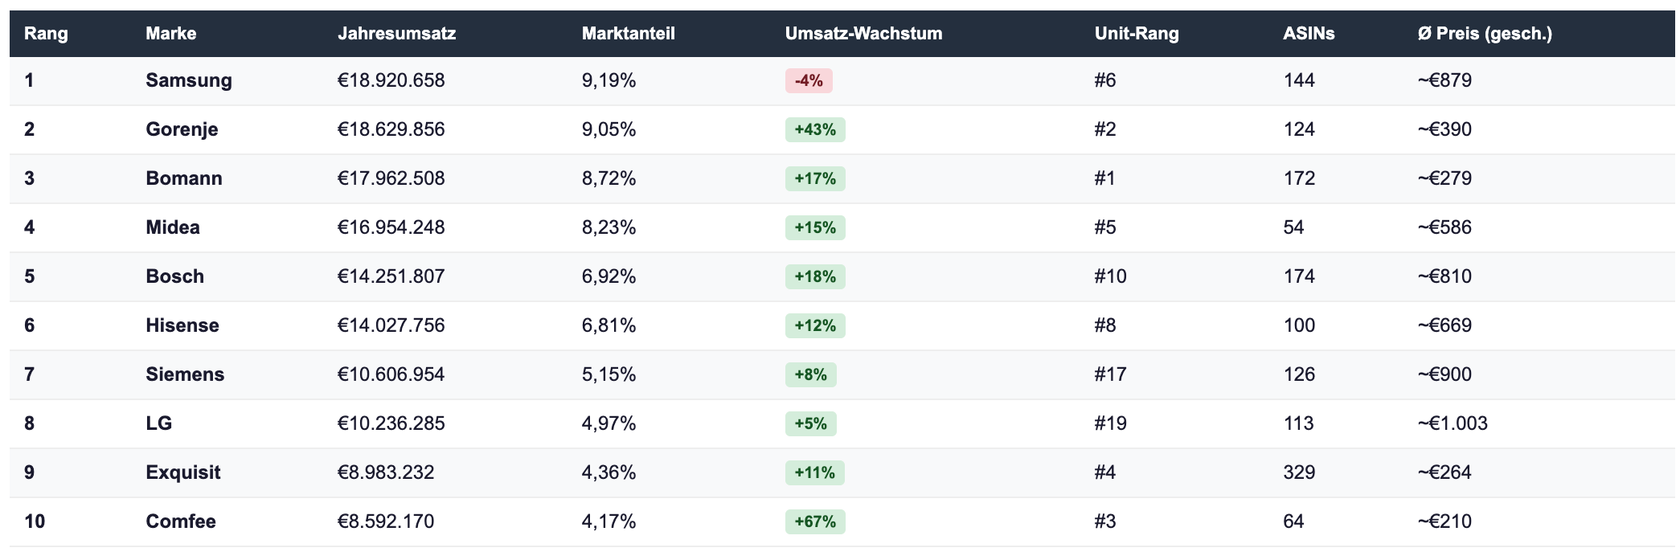Image resolution: width=1680 pixels, height=556 pixels.
Task: Click the Ø Preis (gesch.) header
Action: [x=1485, y=34]
